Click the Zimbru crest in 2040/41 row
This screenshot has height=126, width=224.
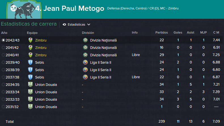click(30, 55)
